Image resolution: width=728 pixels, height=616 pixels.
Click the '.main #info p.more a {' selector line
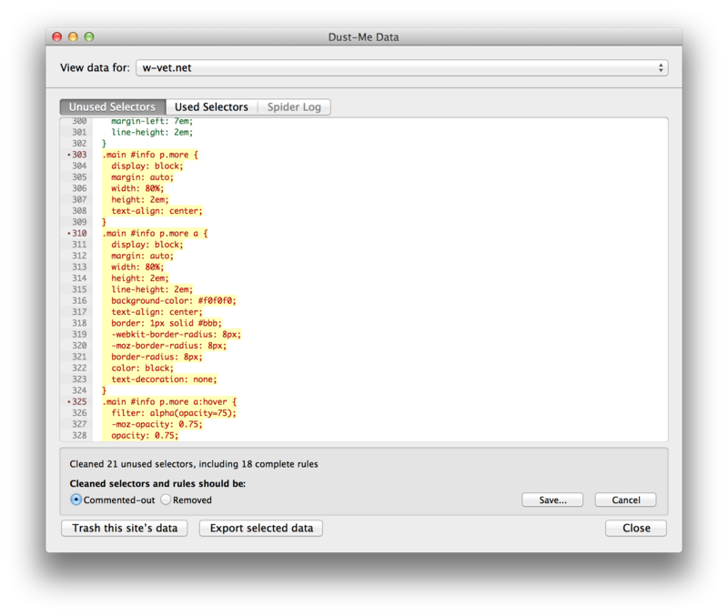(155, 233)
